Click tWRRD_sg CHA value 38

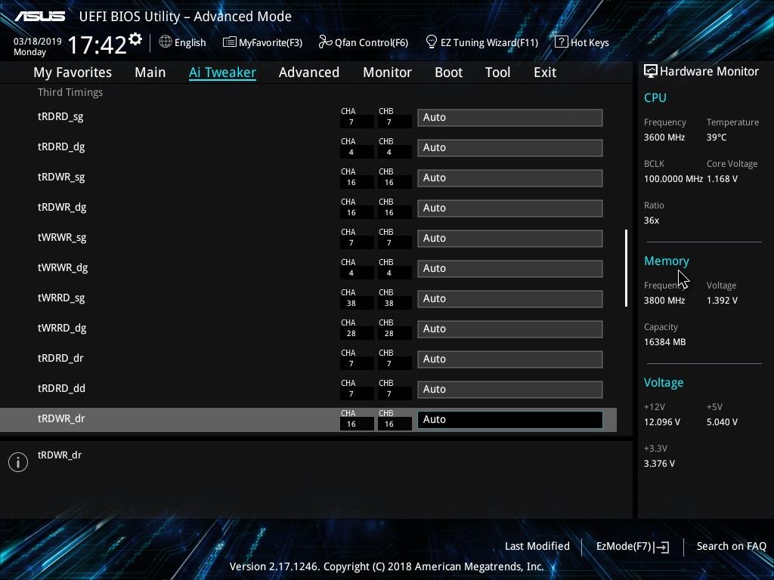tap(351, 304)
